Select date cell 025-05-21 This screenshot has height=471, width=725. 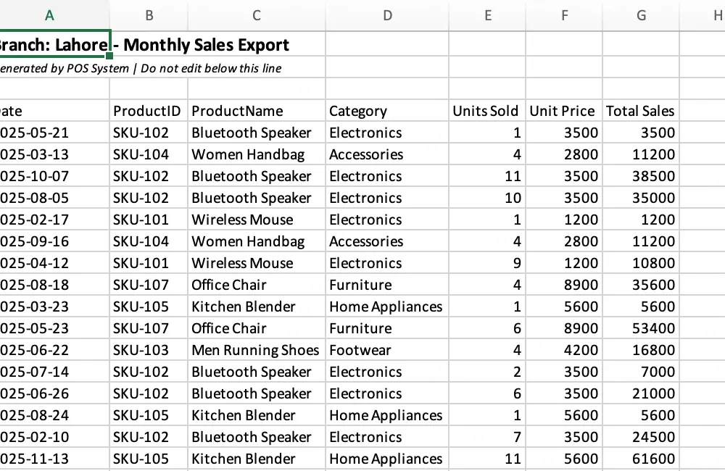54,133
